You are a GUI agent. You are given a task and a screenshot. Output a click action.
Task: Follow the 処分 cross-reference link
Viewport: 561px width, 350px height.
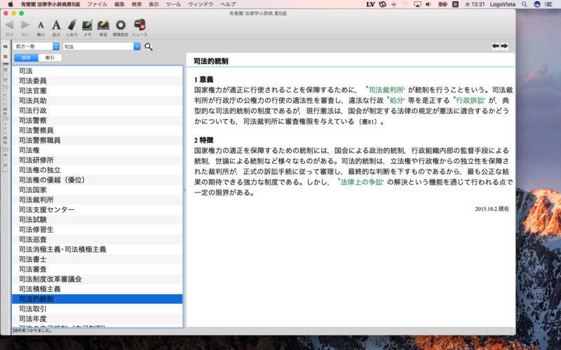tap(396, 100)
